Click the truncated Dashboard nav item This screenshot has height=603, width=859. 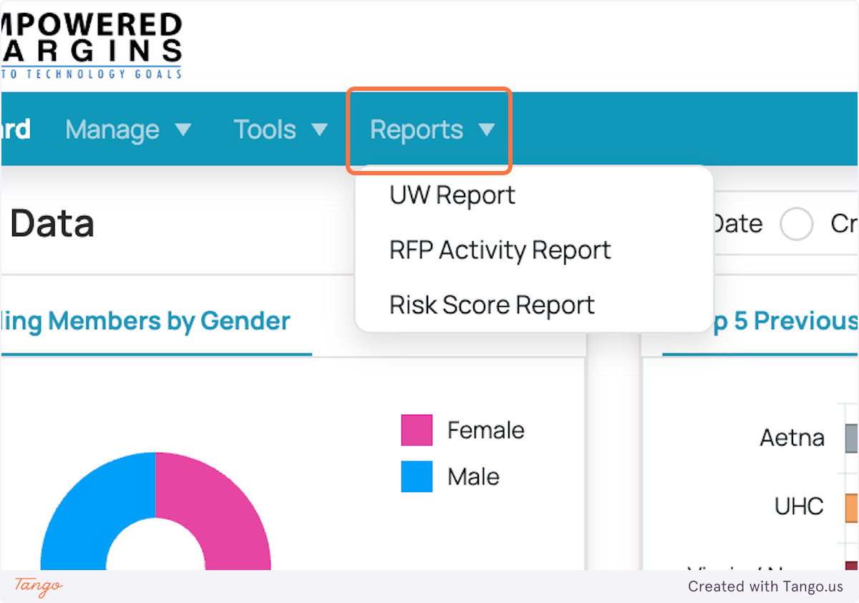tap(15, 129)
